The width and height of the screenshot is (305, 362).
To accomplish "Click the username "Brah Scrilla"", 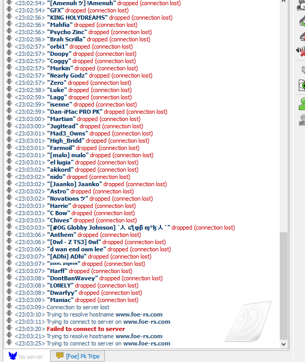I will (67, 39).
